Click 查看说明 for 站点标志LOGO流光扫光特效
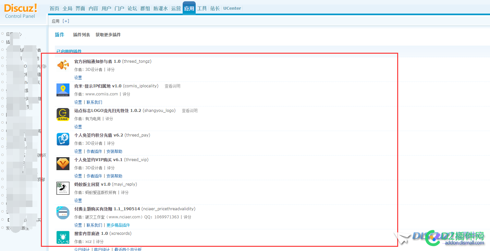Image resolution: width=490 pixels, height=251 pixels. [190, 111]
